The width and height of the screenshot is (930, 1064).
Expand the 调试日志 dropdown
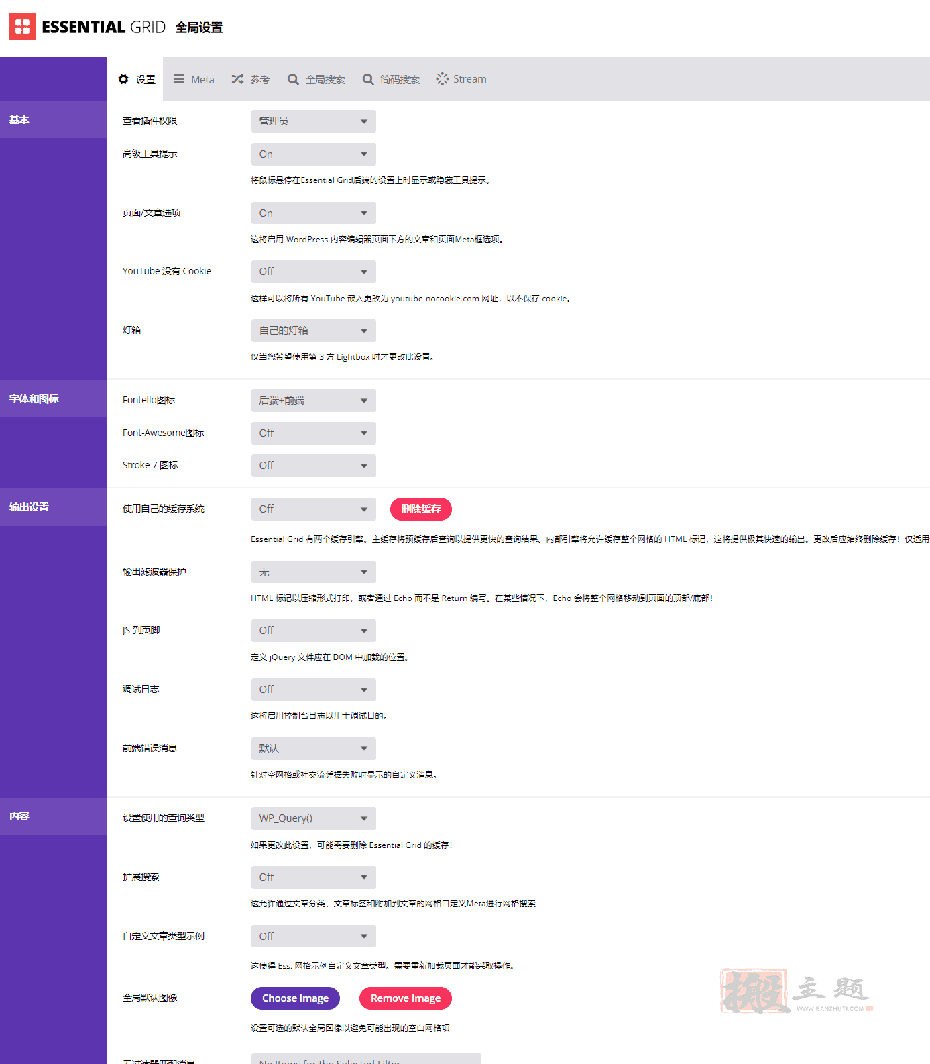(x=313, y=690)
